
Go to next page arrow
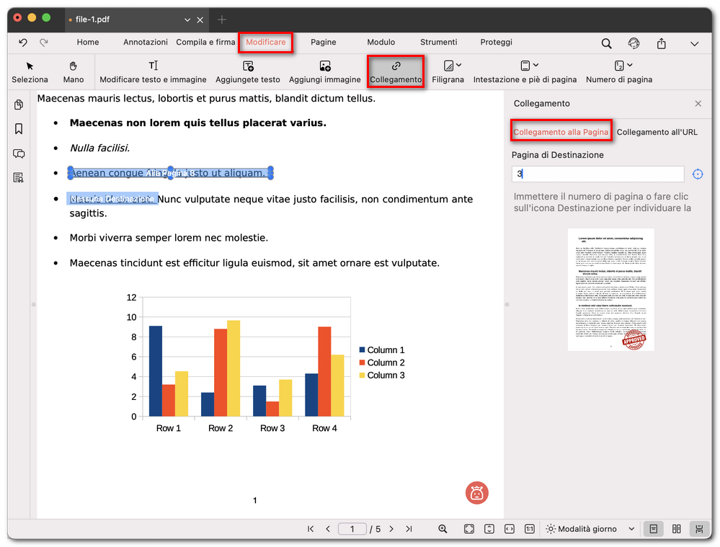pos(391,529)
